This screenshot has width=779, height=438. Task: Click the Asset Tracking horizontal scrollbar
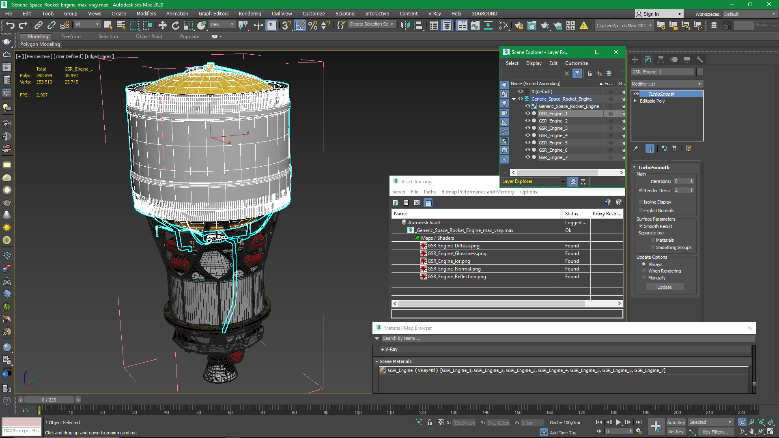coord(491,303)
